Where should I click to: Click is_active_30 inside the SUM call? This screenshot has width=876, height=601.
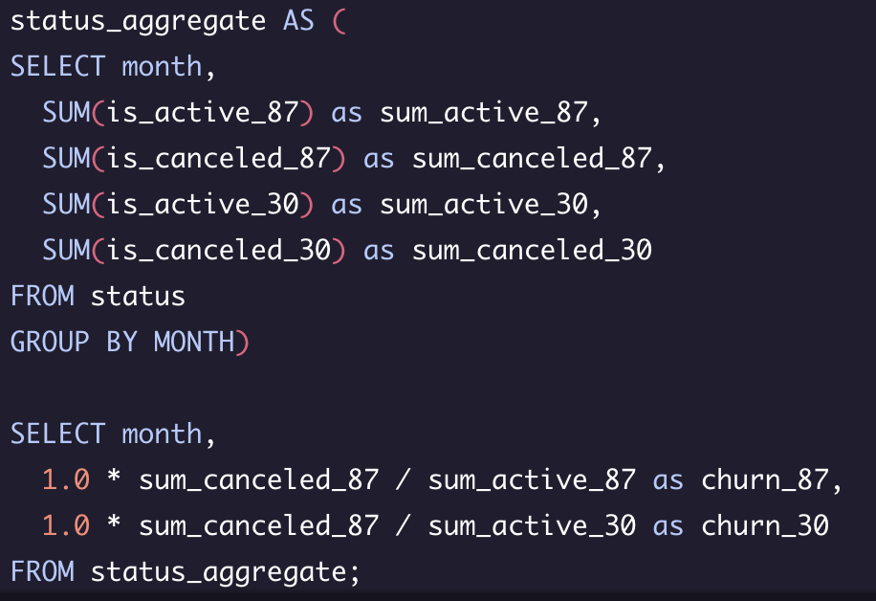[203, 204]
